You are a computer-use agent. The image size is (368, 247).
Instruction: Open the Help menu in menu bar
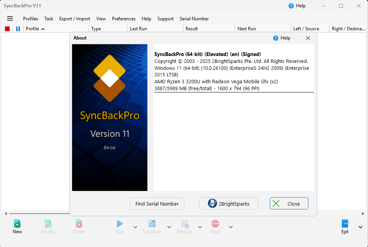pyautogui.click(x=146, y=19)
